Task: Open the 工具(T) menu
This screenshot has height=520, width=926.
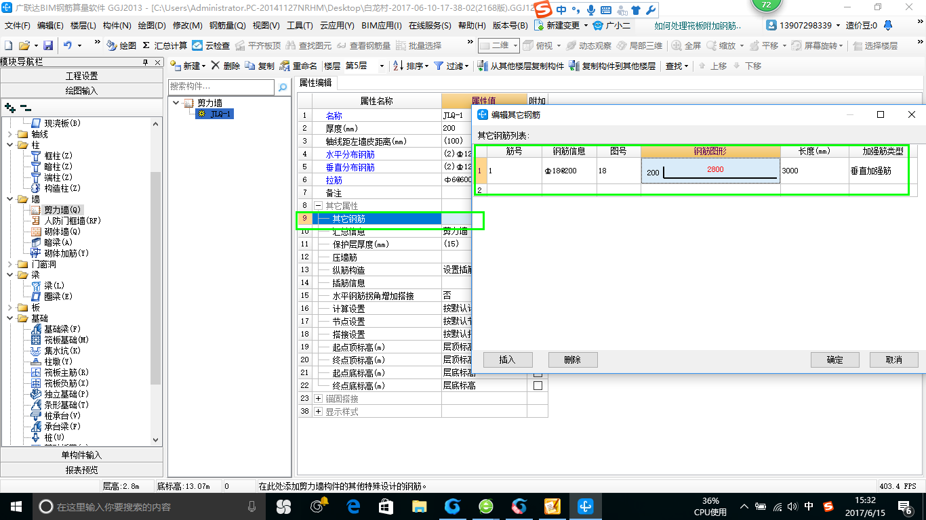Action: click(x=300, y=25)
